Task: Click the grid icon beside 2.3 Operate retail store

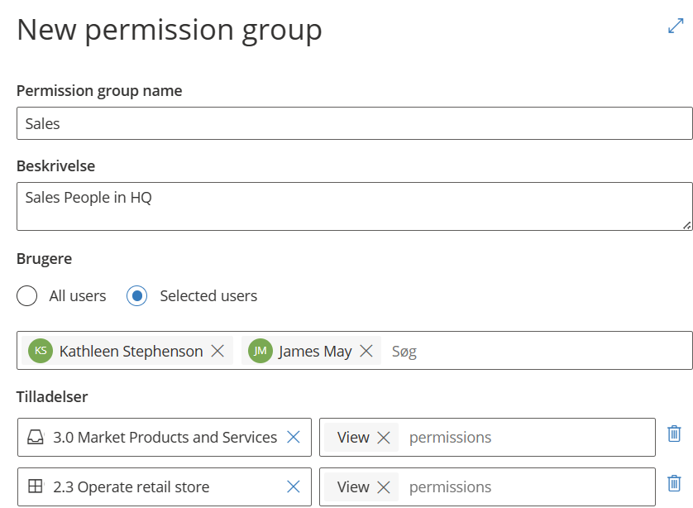Action: click(x=36, y=487)
